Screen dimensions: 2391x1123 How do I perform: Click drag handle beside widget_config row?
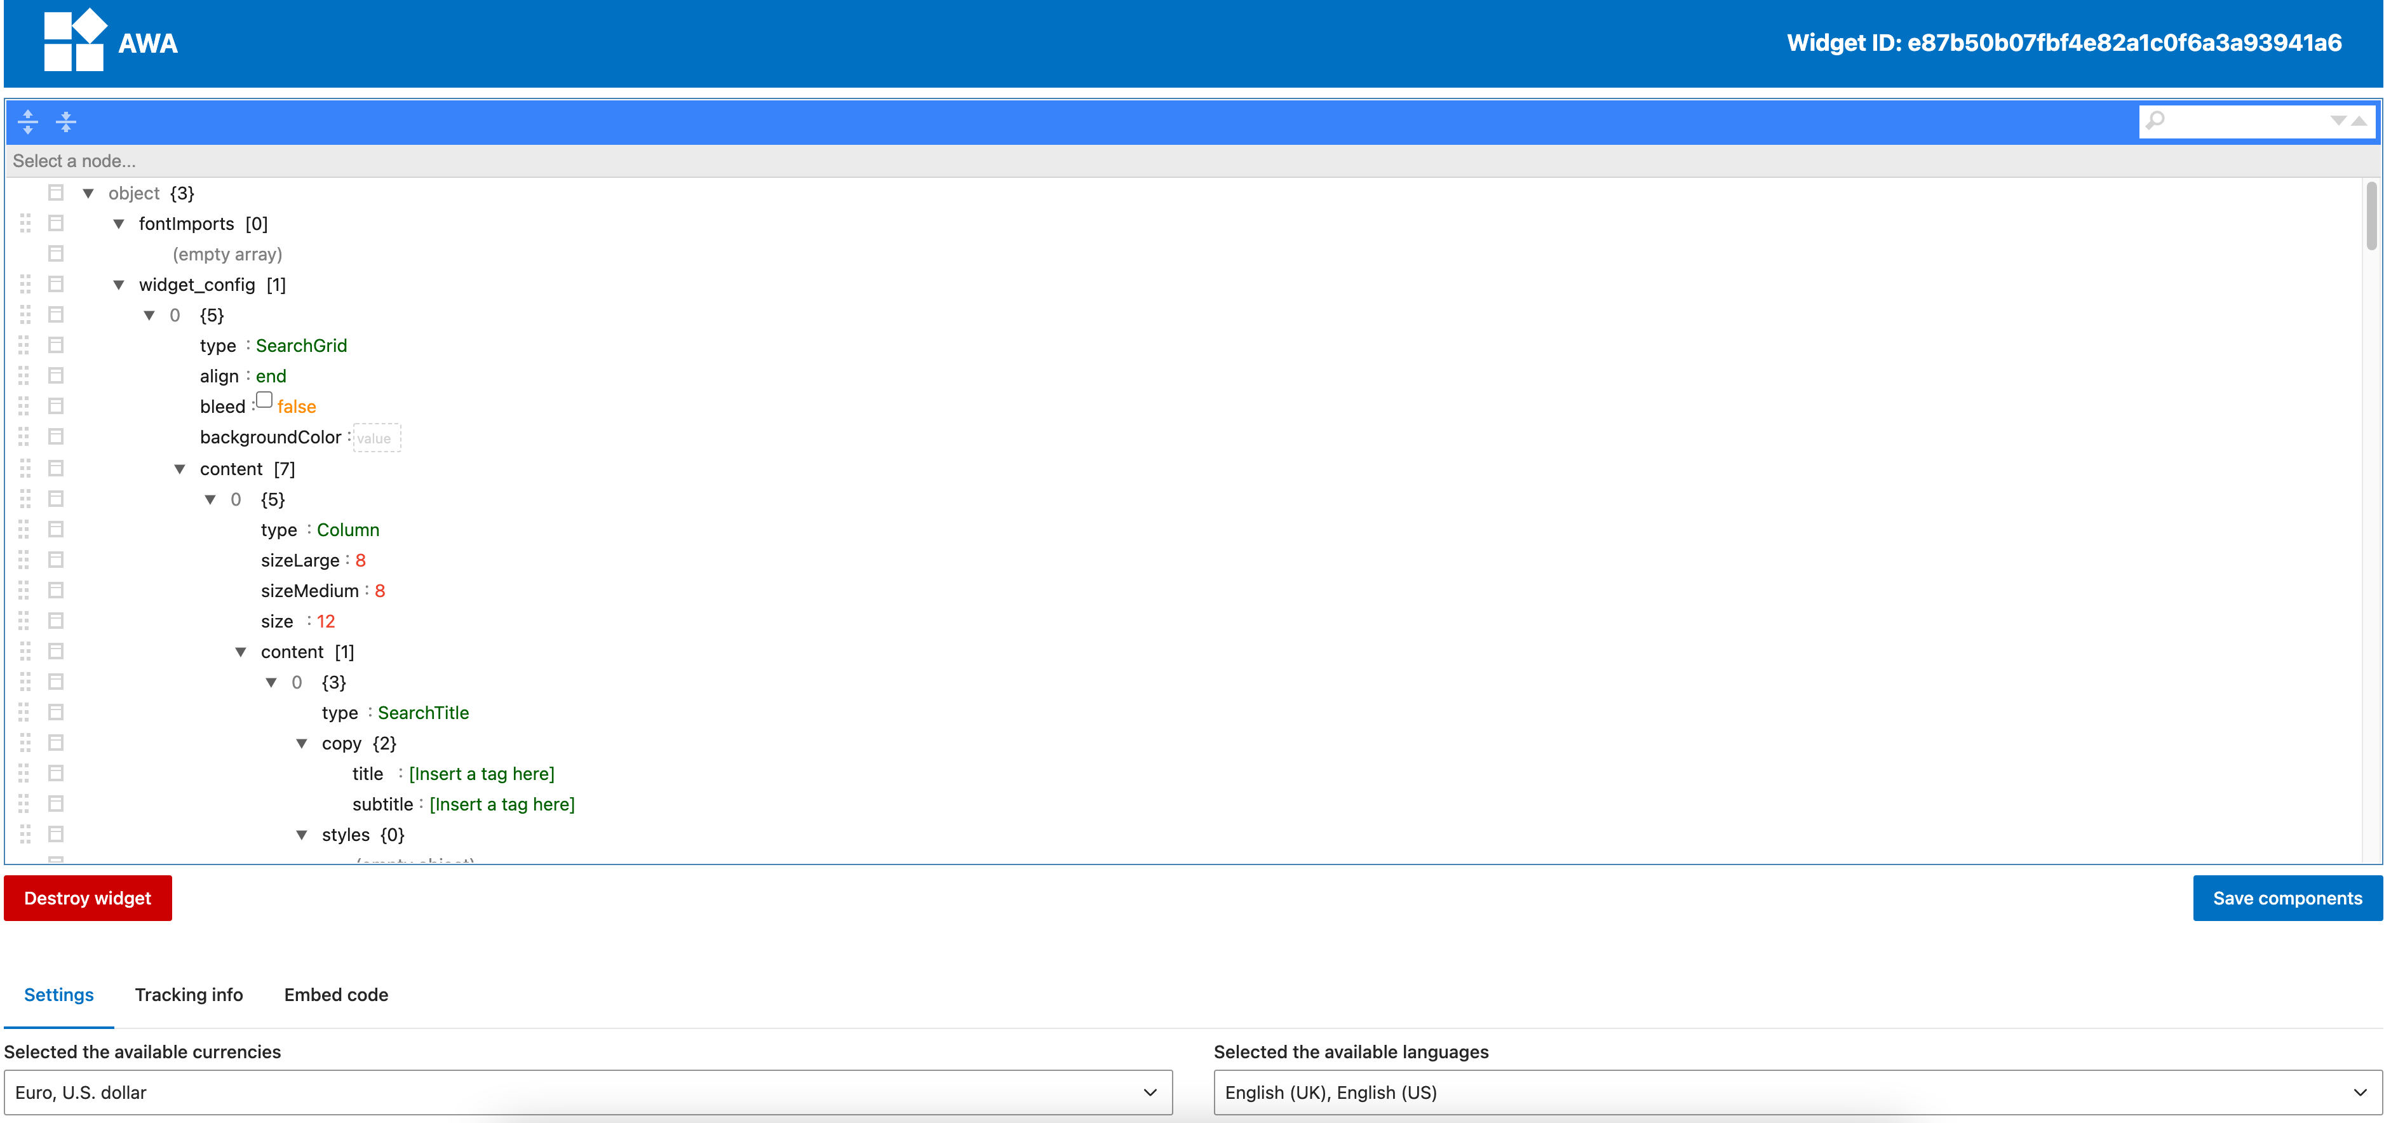coord(25,284)
